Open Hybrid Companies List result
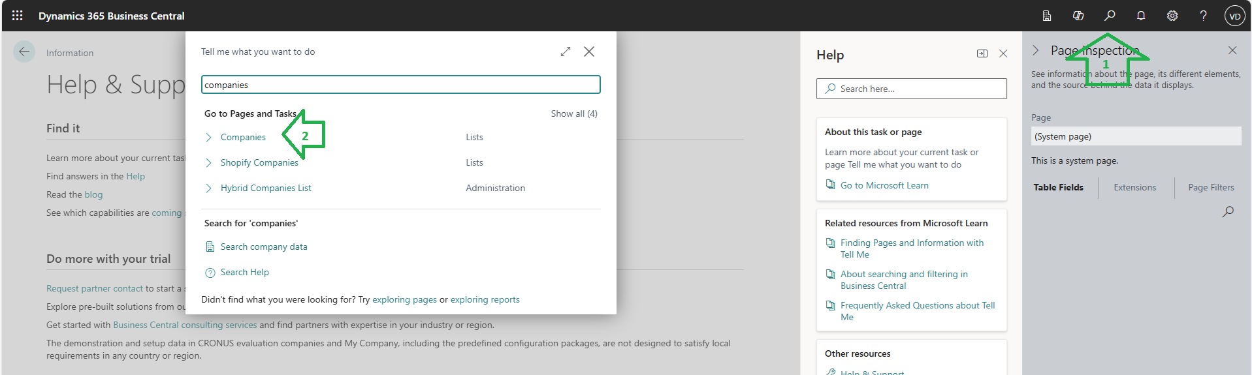Viewport: 1252px width, 375px height. [x=266, y=188]
